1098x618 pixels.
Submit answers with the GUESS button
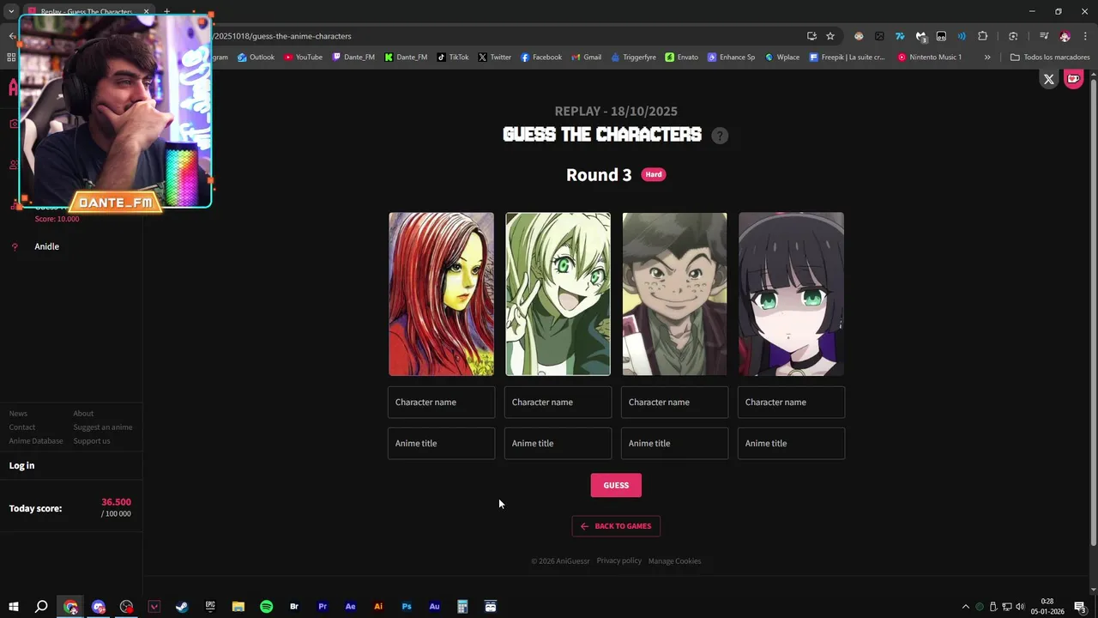616,485
